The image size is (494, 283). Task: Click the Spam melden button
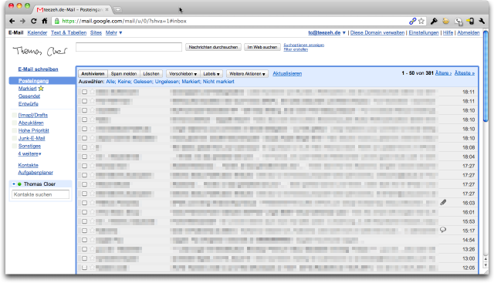(123, 74)
